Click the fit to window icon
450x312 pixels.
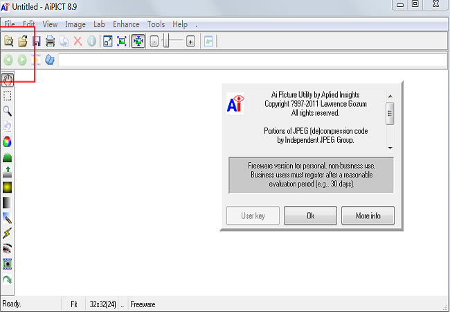click(x=122, y=42)
